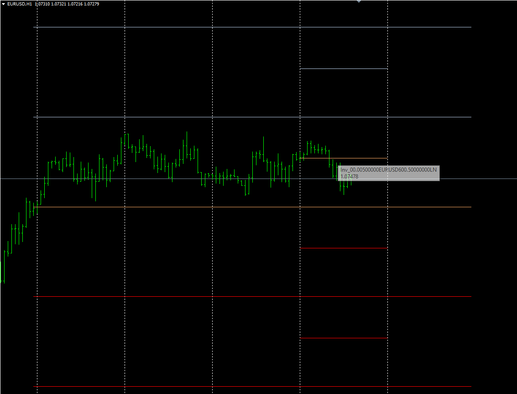The width and height of the screenshot is (517, 394).
Task: Click the 1.07478 value in the tooltip
Action: pyautogui.click(x=349, y=177)
